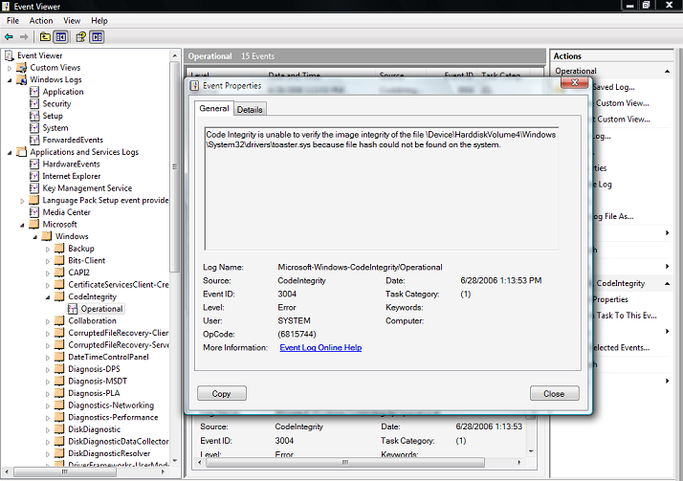Screen dimensions: 683x481
Task: Click the Internet Explorer log icon
Action: click(34, 176)
